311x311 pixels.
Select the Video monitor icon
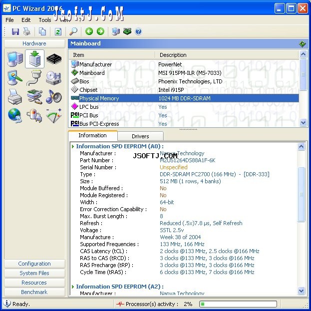15,78
